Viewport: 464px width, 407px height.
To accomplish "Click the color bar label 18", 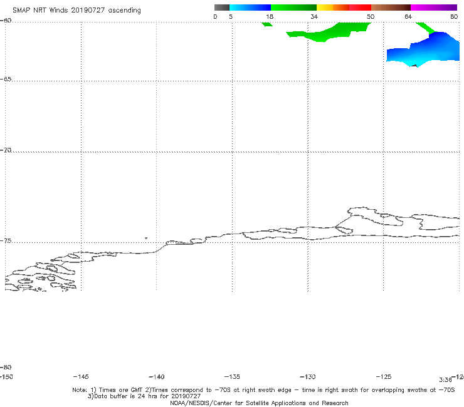I will 270,16.
